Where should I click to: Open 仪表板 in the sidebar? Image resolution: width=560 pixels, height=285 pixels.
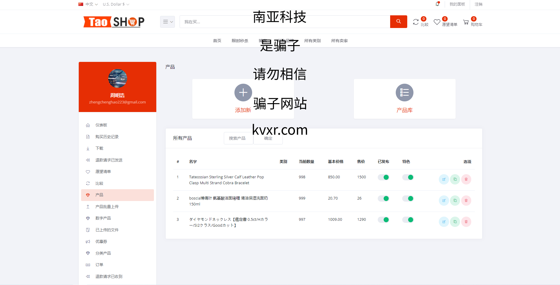click(117, 125)
